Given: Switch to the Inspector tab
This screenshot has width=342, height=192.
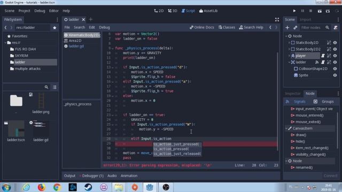Looking at the screenshot, I should (293, 94).
